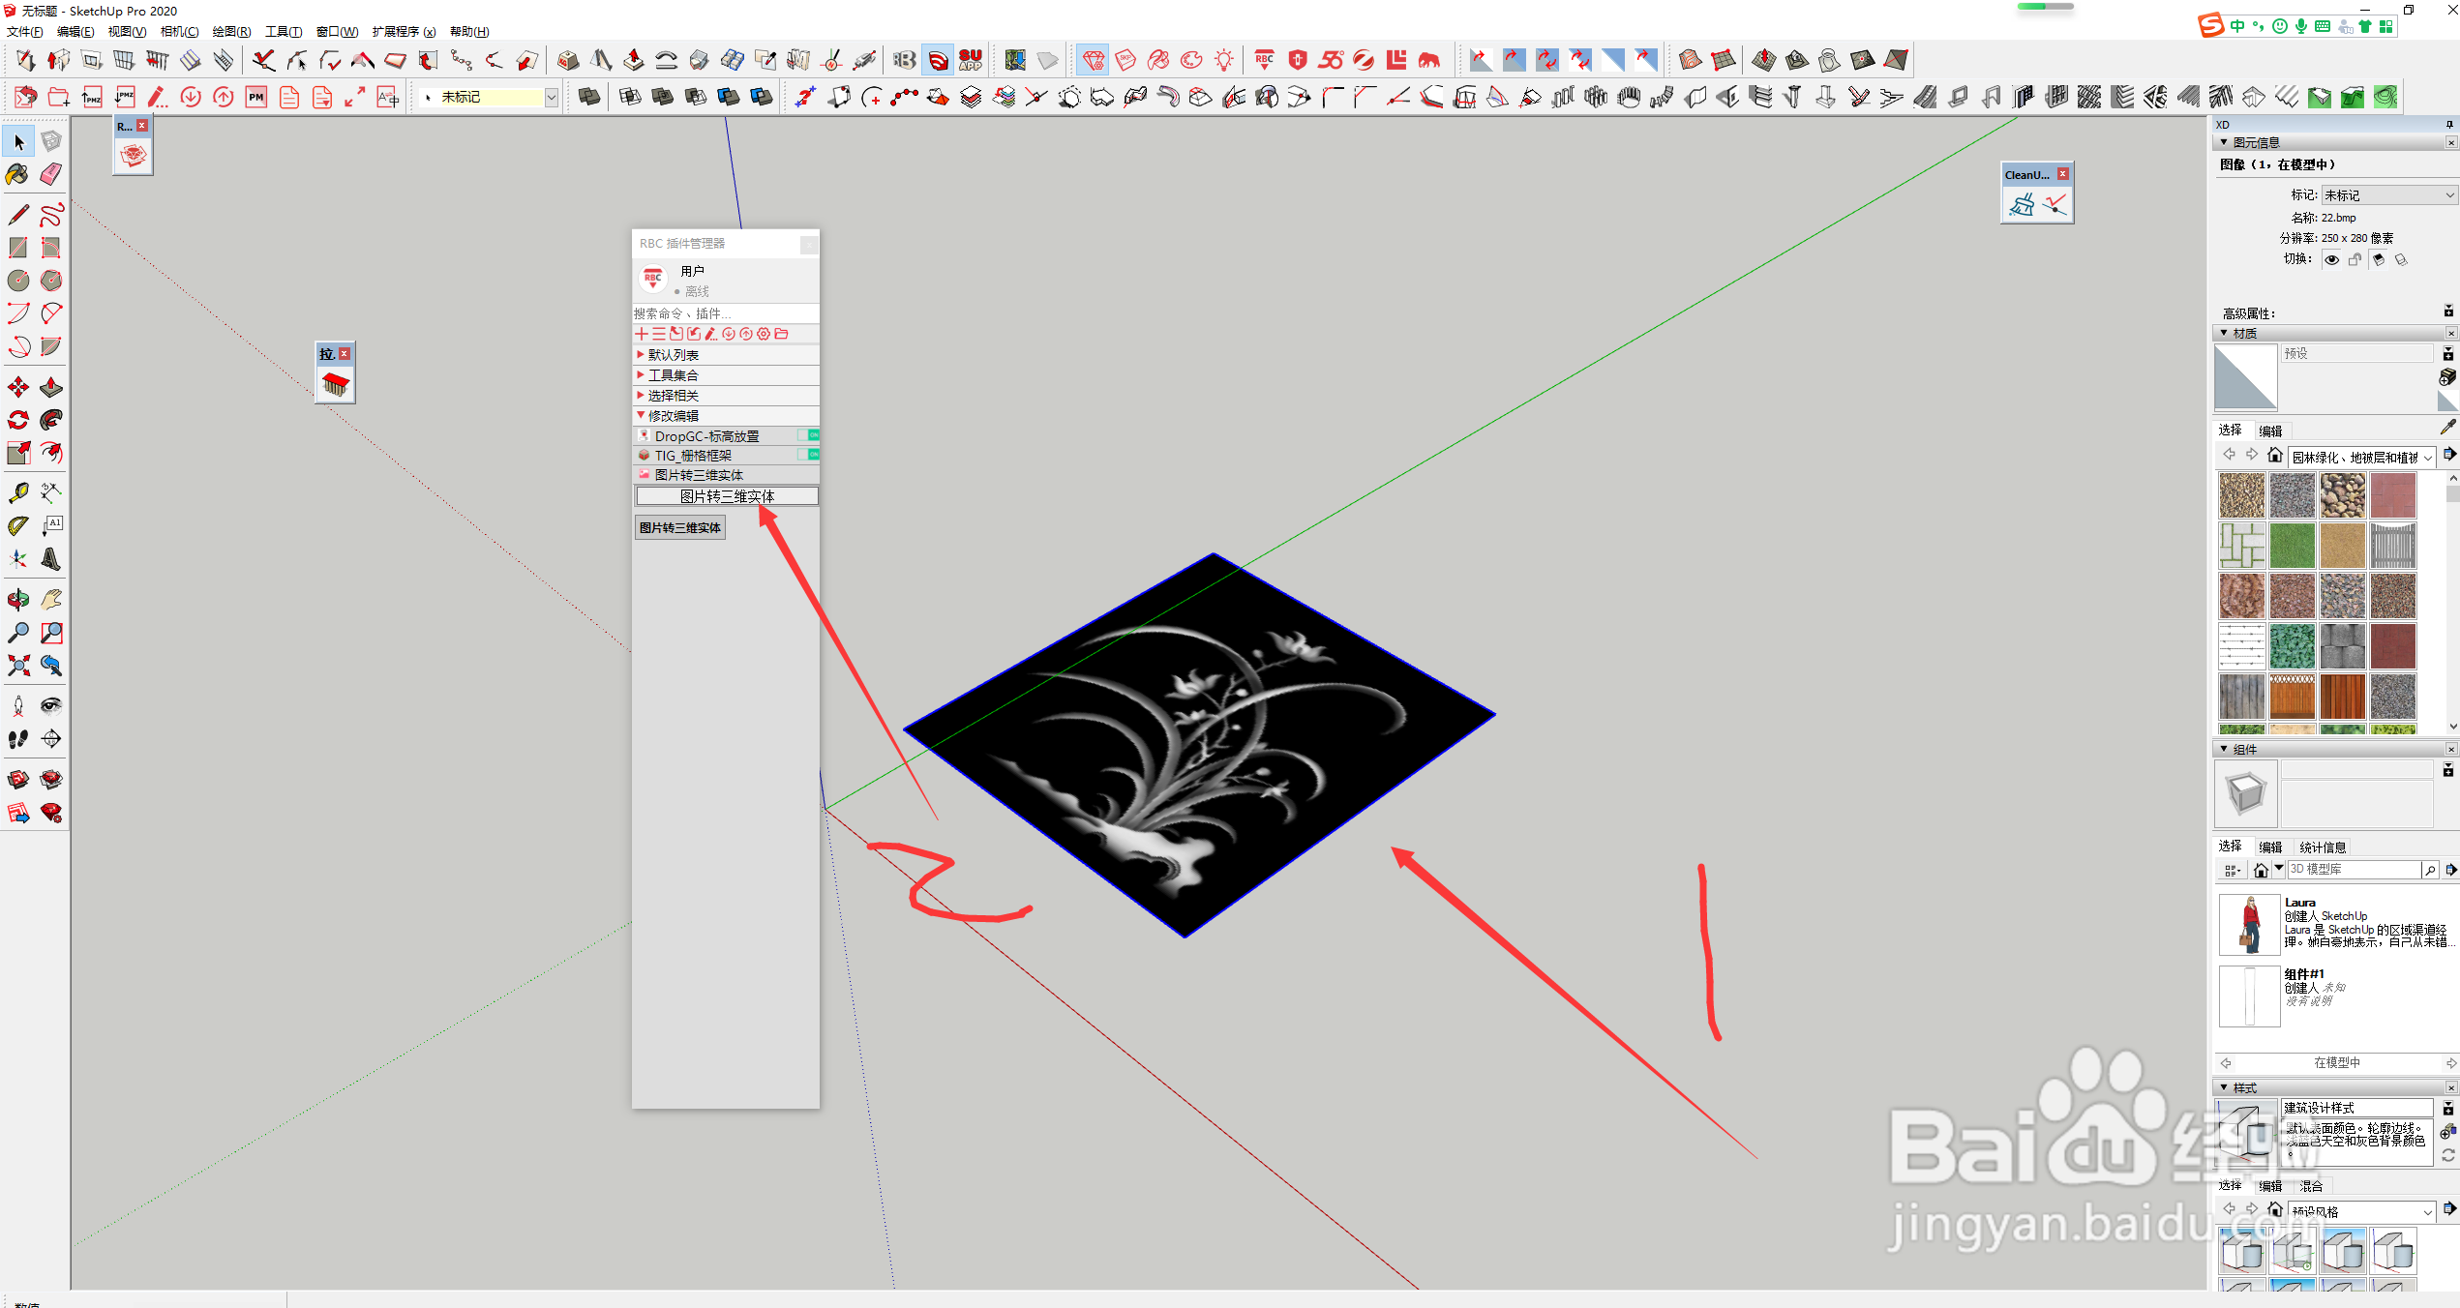Image resolution: width=2460 pixels, height=1308 pixels.
Task: Activate the Push/Pull tool
Action: click(x=51, y=388)
